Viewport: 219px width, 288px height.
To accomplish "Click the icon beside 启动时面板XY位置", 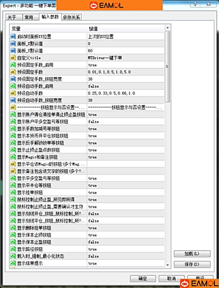I will [13, 36].
